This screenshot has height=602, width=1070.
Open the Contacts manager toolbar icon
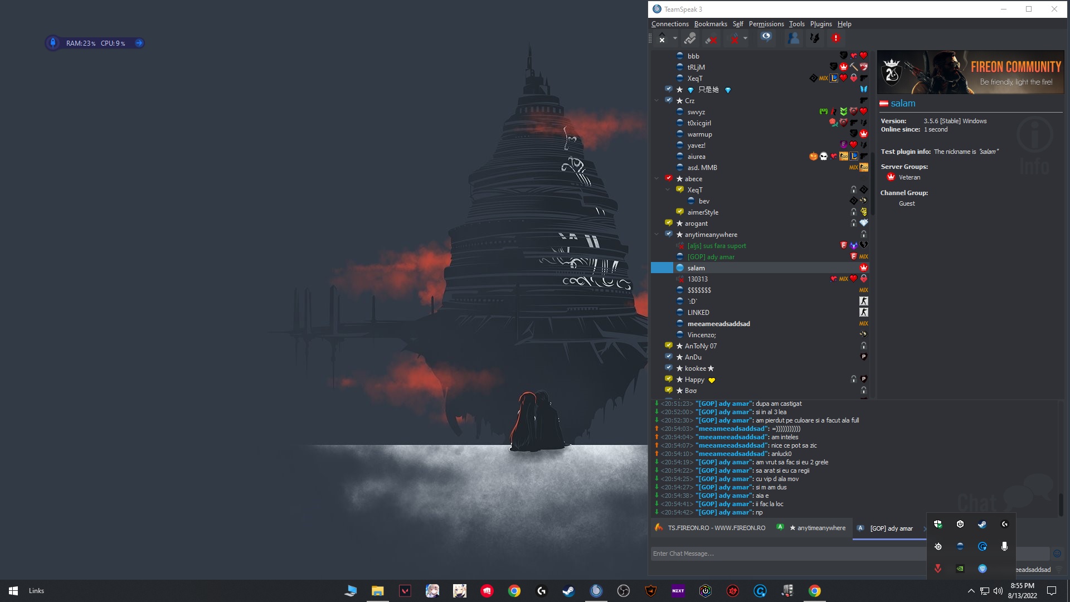(793, 38)
